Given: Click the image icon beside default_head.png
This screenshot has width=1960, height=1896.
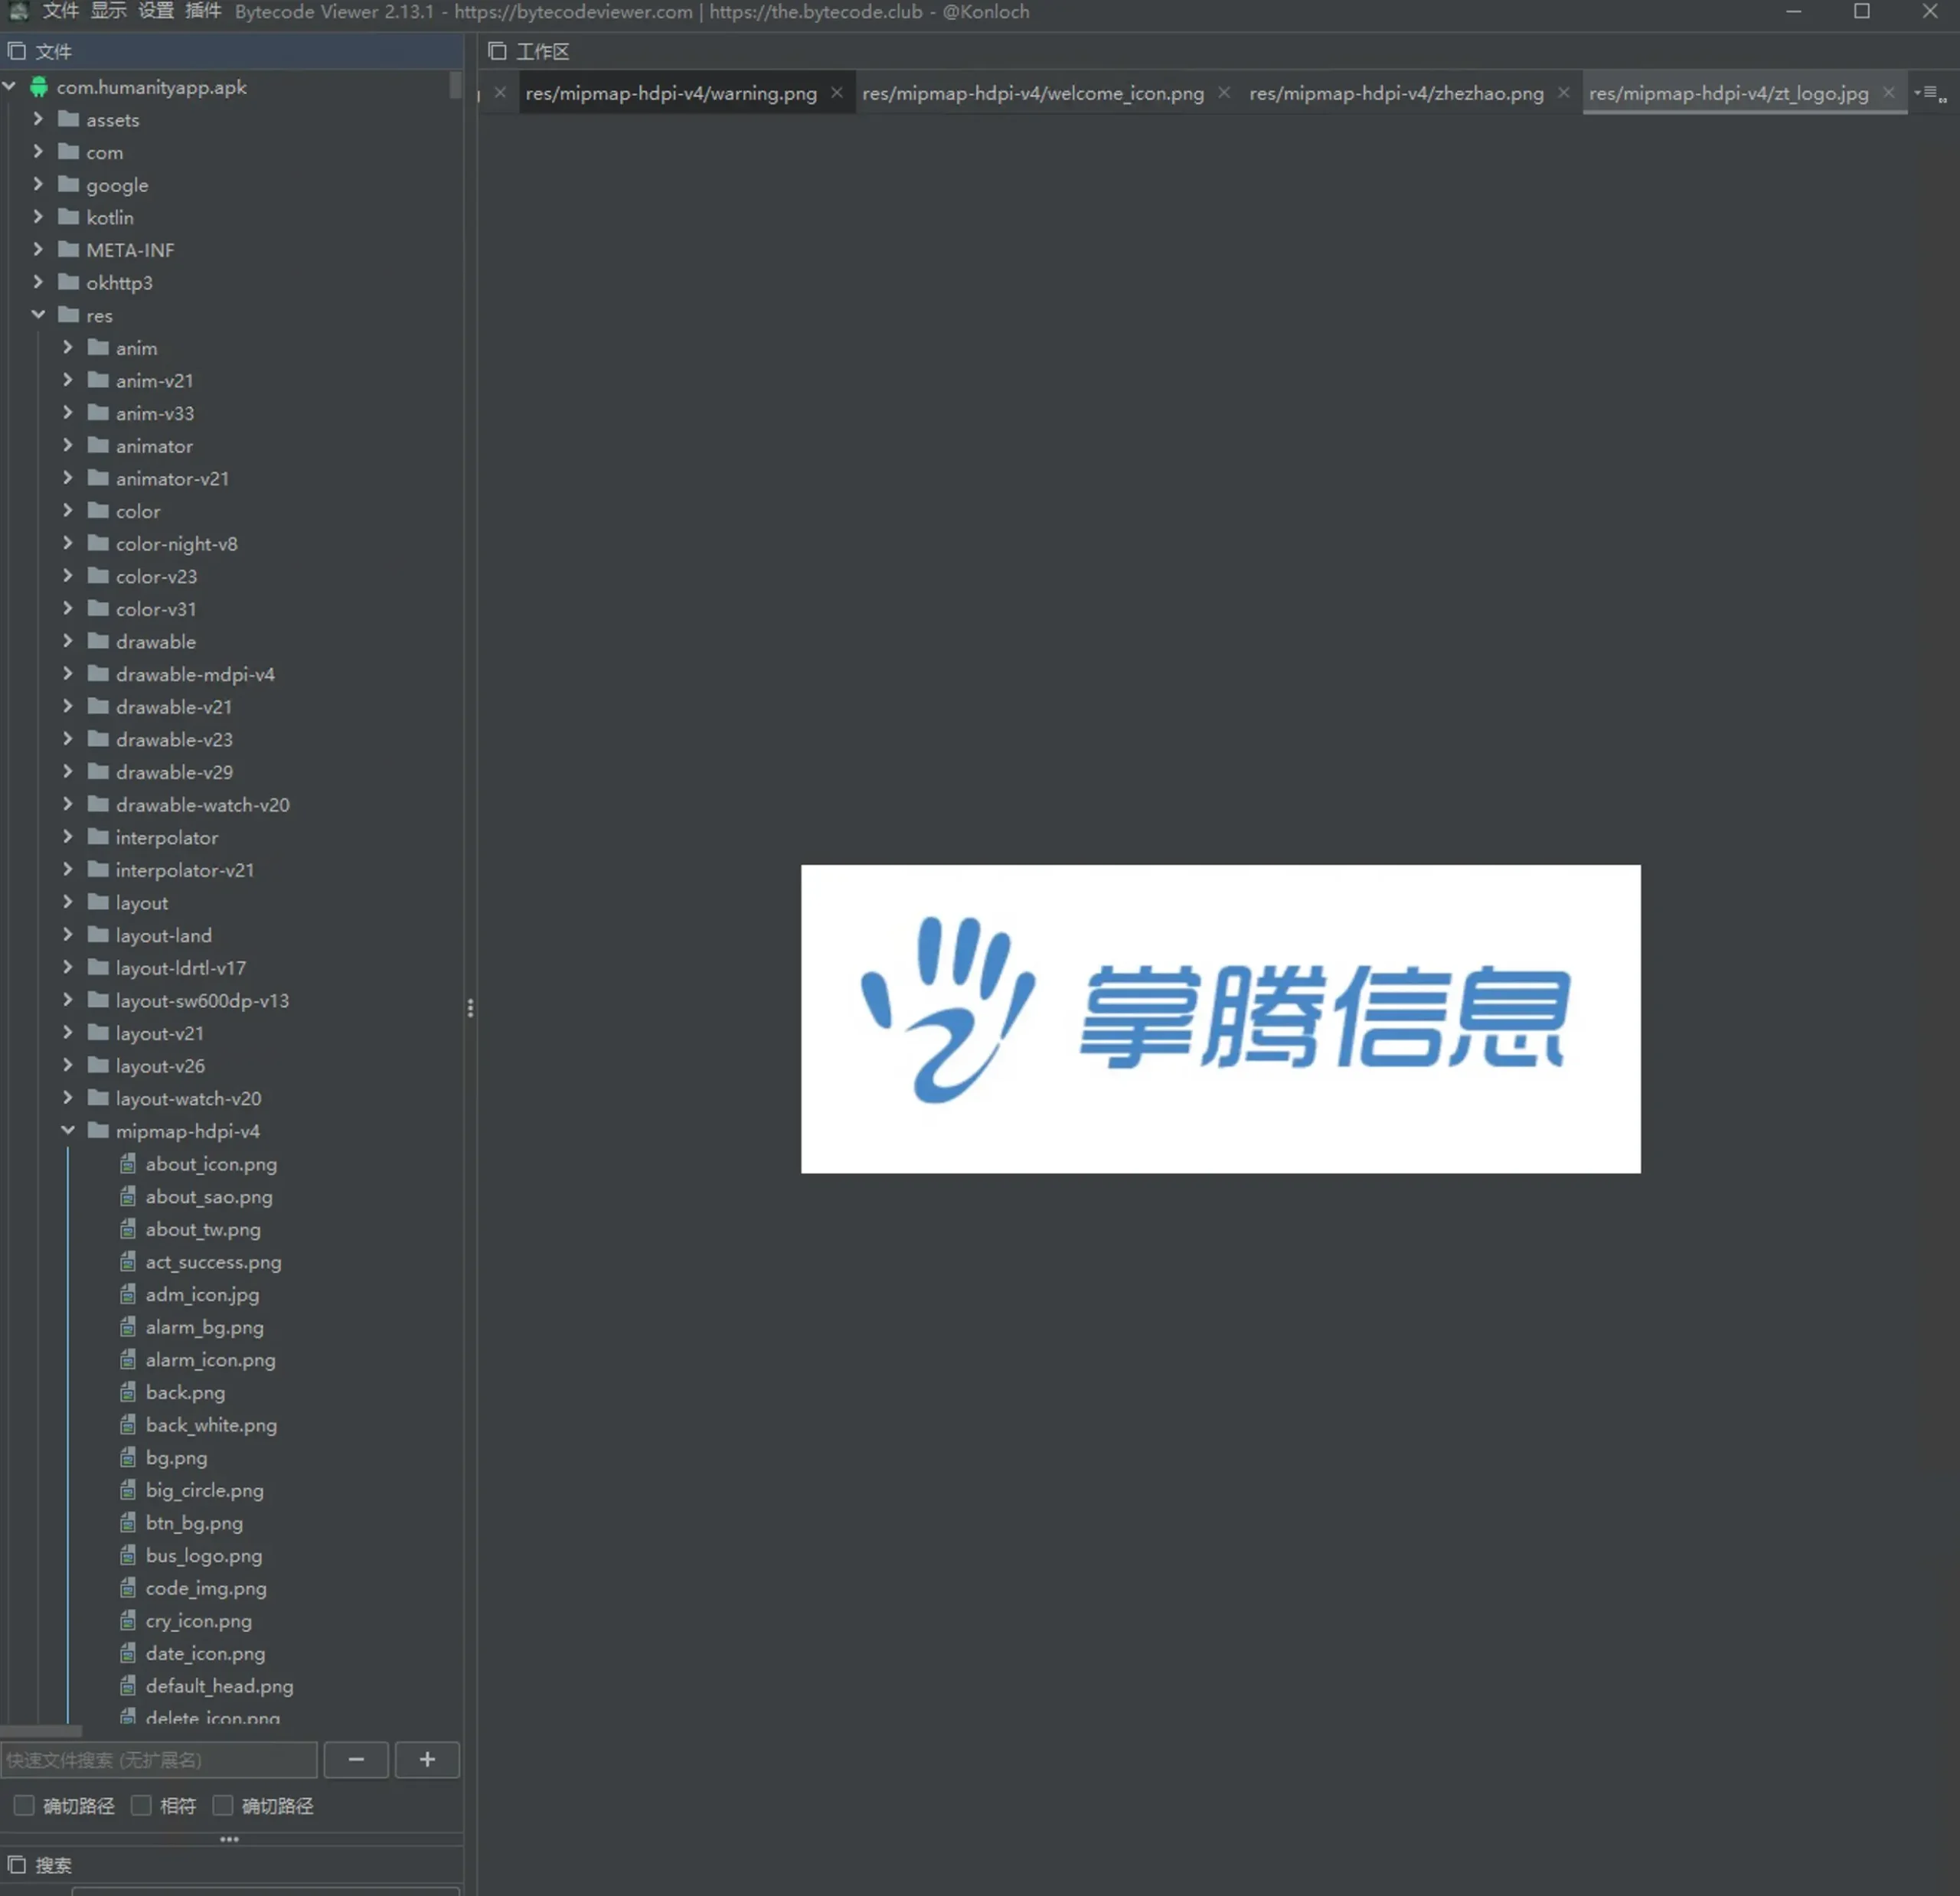Looking at the screenshot, I should [128, 1685].
